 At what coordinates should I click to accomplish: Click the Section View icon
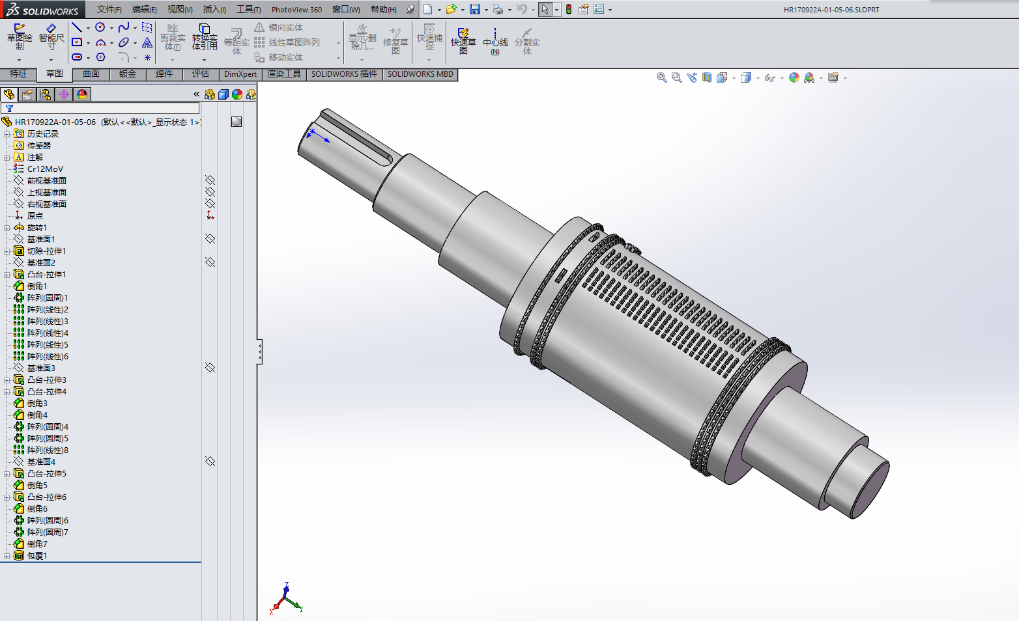[x=707, y=77]
